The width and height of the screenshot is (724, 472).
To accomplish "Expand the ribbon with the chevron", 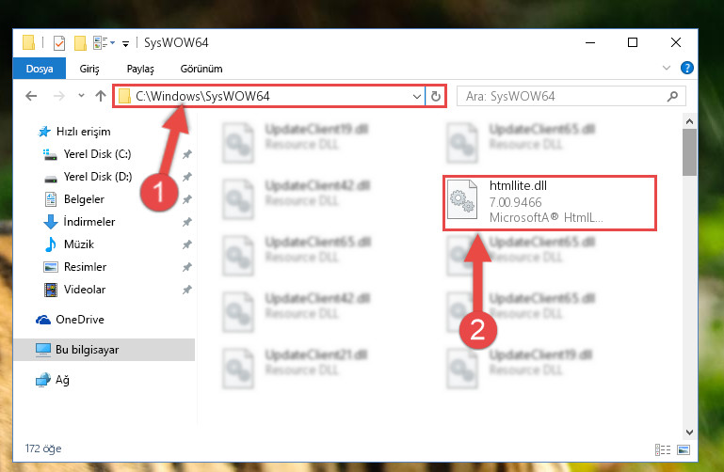I will point(666,69).
